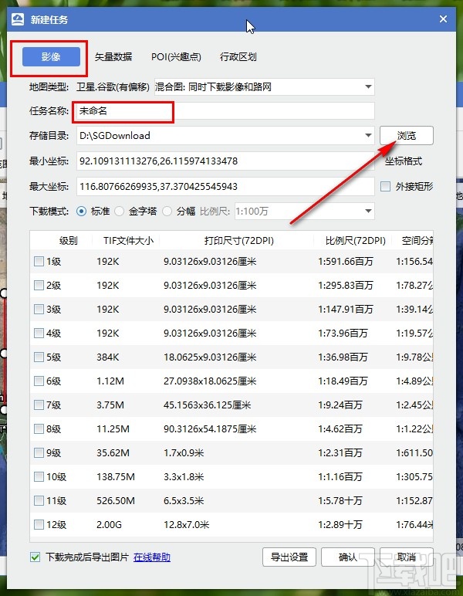This screenshot has height=596, width=463.
Task: Click the 138.75M size cell
Action: 116,477
